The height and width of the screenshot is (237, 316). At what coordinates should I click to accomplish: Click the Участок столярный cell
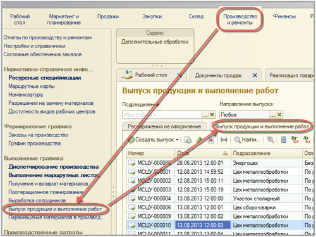point(267,198)
